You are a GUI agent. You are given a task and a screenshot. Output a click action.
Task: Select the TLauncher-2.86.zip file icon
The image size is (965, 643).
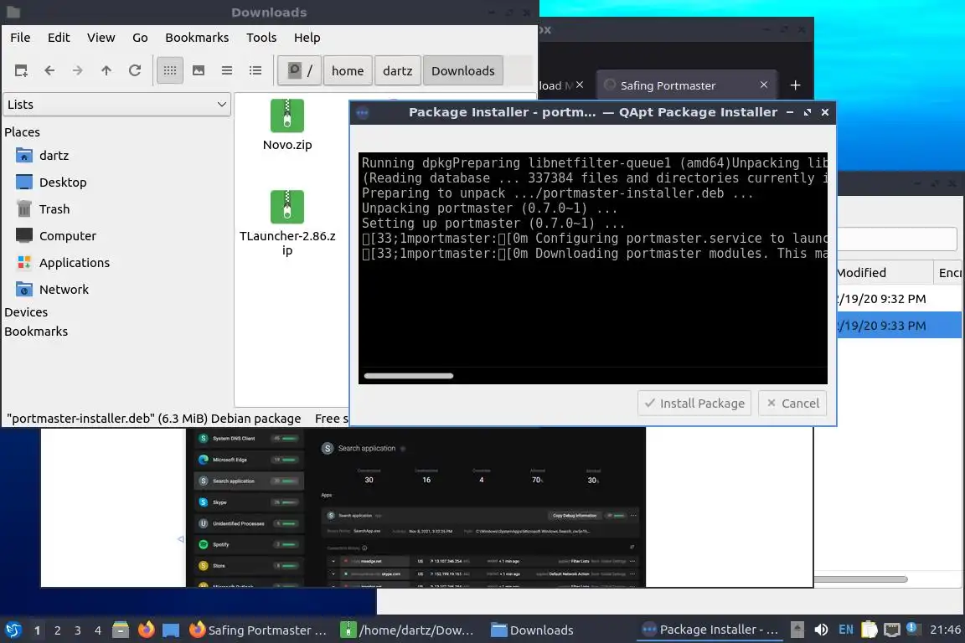click(x=286, y=208)
